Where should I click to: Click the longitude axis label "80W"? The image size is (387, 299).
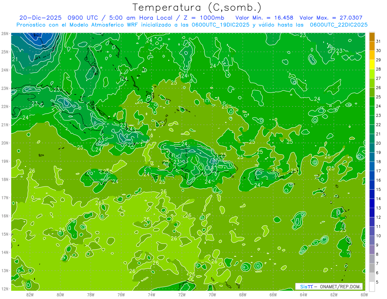coord(60,294)
